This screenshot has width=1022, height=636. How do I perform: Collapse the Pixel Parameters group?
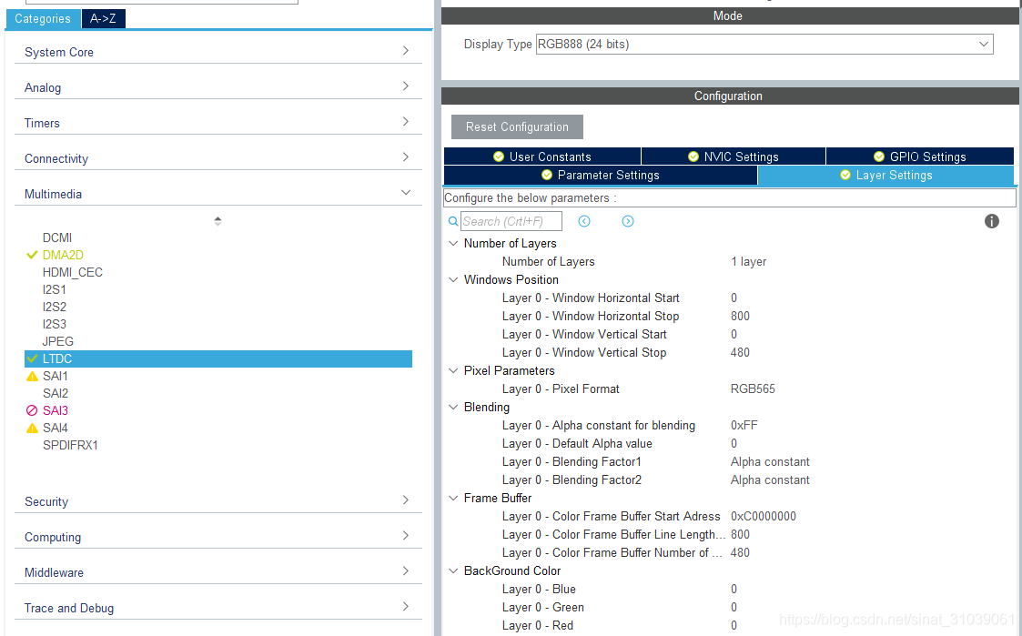pyautogui.click(x=453, y=371)
